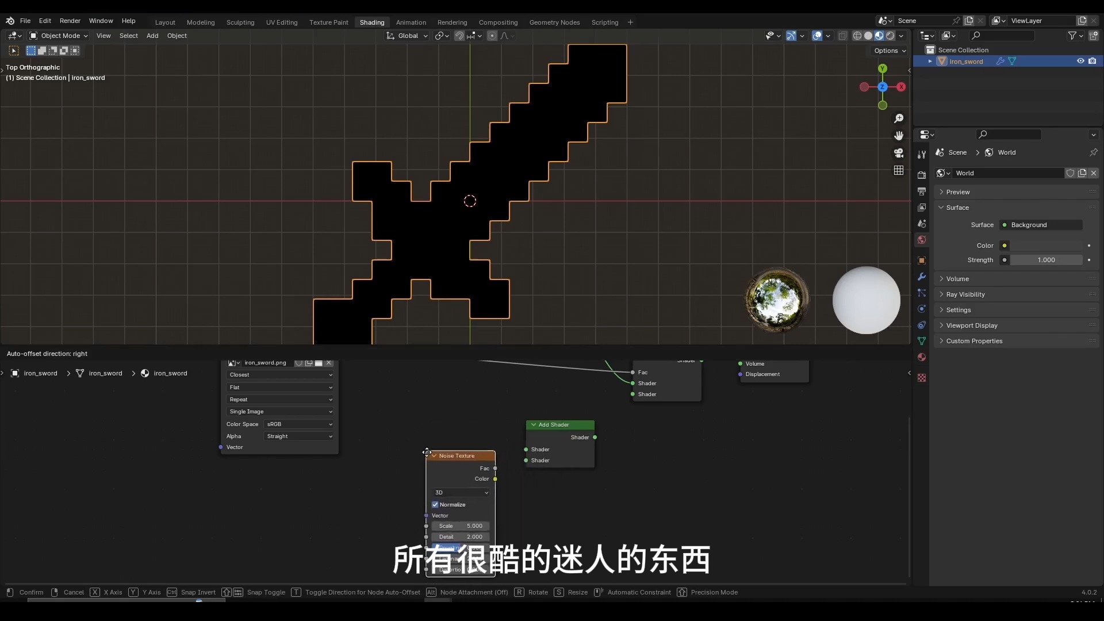Click the zoom magnifier viewport icon
This screenshot has width=1104, height=621.
pyautogui.click(x=899, y=118)
